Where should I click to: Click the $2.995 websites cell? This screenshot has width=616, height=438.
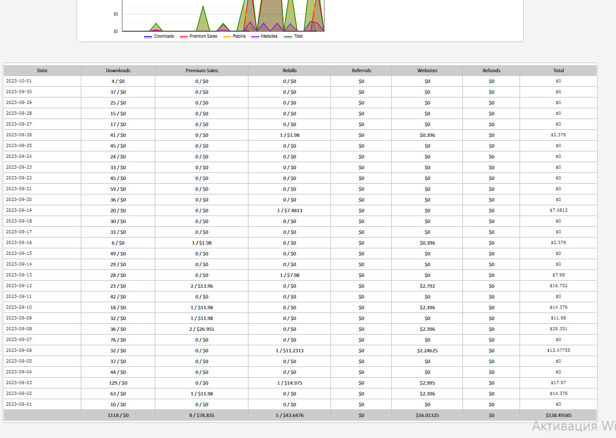[x=427, y=383]
